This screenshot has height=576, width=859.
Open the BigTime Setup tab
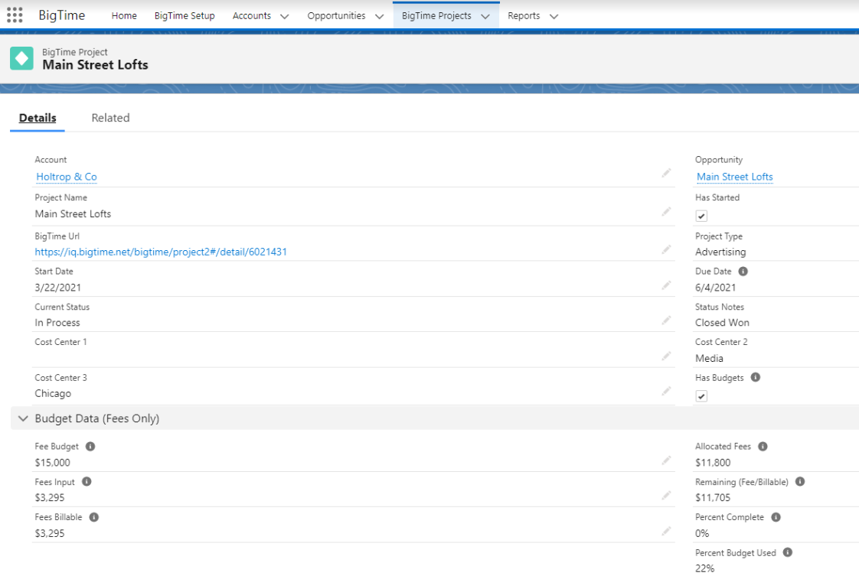pos(185,16)
